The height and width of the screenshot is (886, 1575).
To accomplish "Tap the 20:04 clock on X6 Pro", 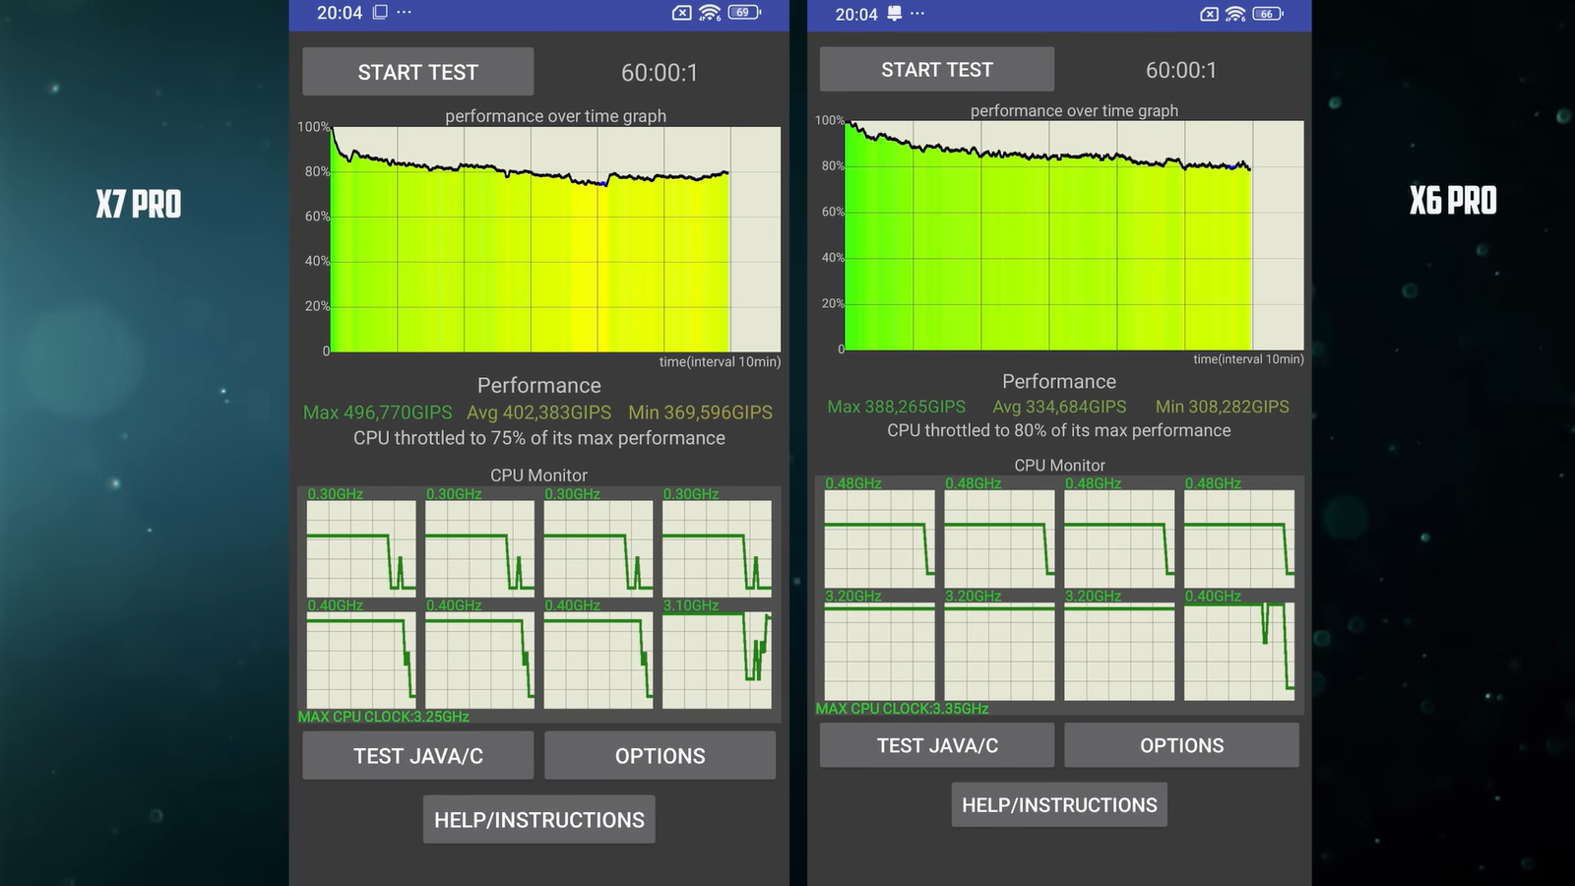I will 856,14.
